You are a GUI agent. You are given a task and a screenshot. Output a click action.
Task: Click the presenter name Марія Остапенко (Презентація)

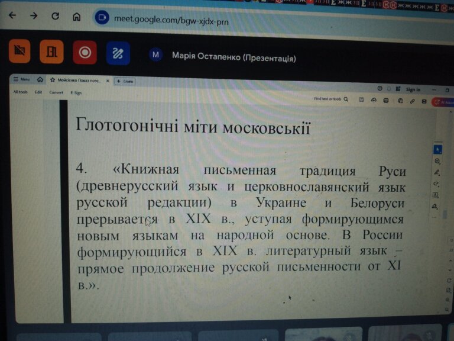(234, 57)
